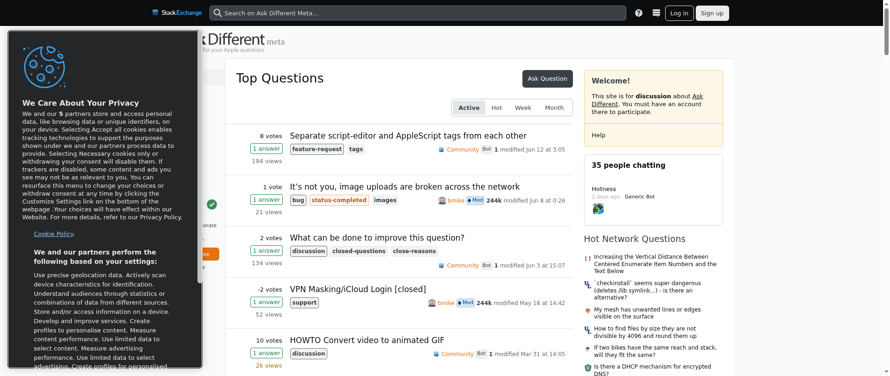Select the tags tag
The height and width of the screenshot is (376, 890).
(356, 149)
